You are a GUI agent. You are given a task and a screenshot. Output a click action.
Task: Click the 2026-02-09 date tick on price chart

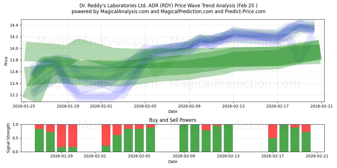click(189, 106)
